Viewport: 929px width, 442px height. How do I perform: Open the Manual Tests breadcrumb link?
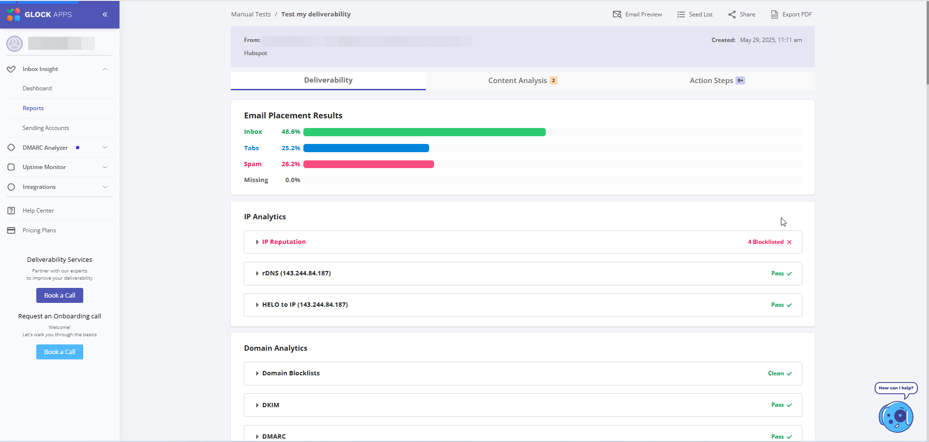[251, 14]
